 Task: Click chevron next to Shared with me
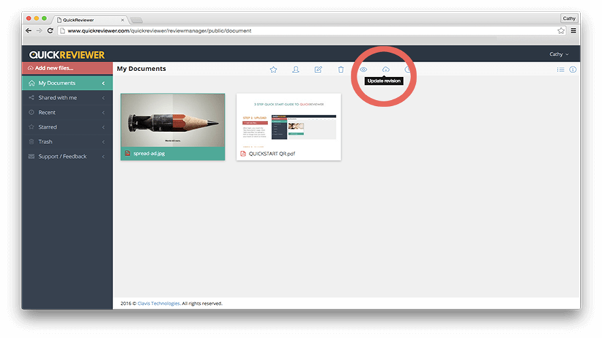coord(103,98)
